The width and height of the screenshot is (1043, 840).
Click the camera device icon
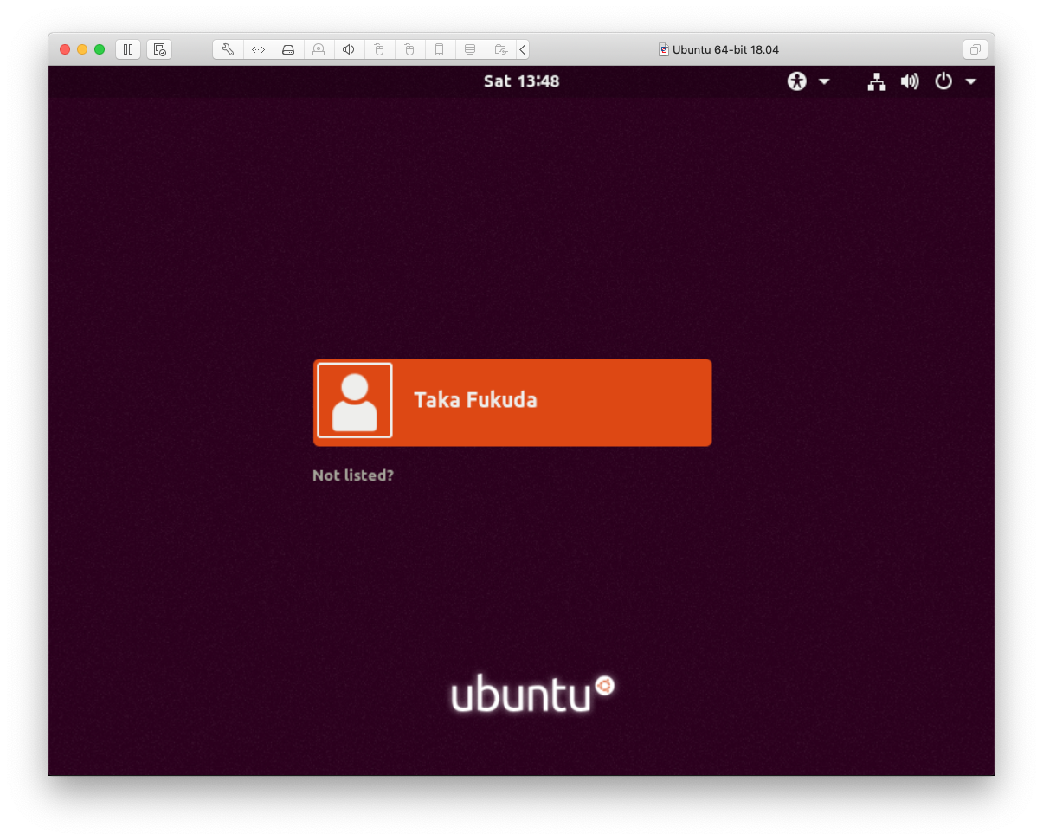coord(319,49)
